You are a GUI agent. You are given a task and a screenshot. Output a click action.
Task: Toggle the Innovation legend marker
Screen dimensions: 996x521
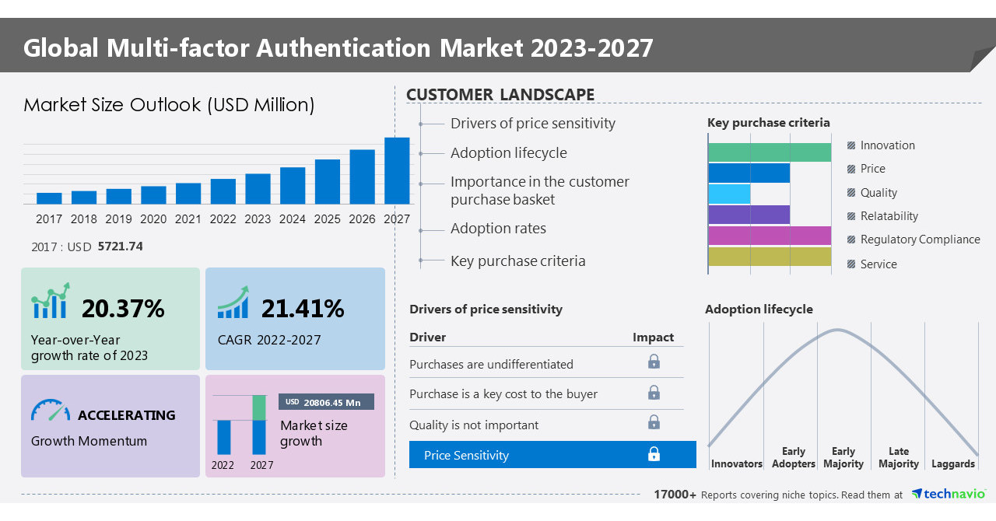point(852,145)
